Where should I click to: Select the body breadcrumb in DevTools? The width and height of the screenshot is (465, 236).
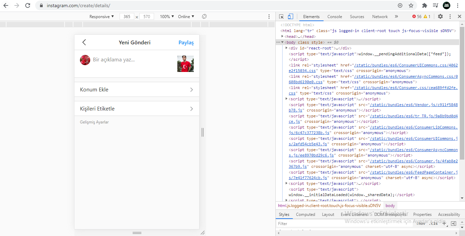[390, 206]
